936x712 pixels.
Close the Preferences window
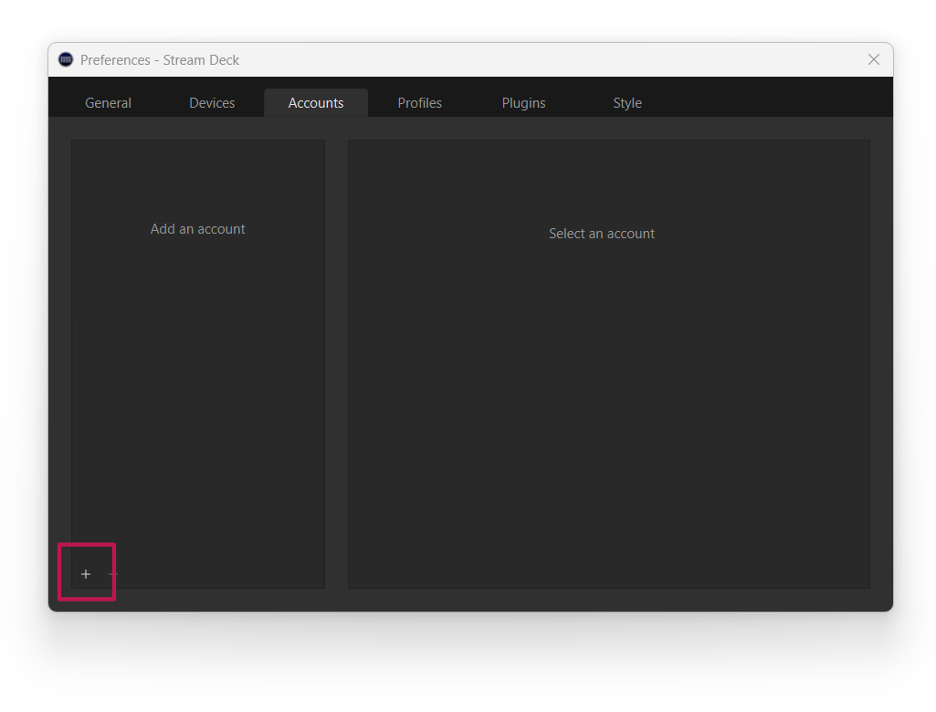(874, 59)
